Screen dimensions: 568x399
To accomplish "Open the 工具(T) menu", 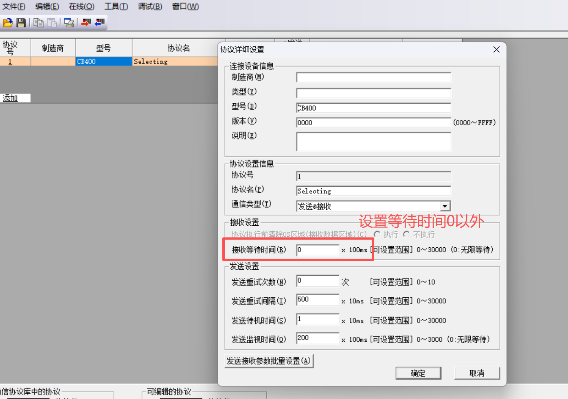I will pos(116,7).
